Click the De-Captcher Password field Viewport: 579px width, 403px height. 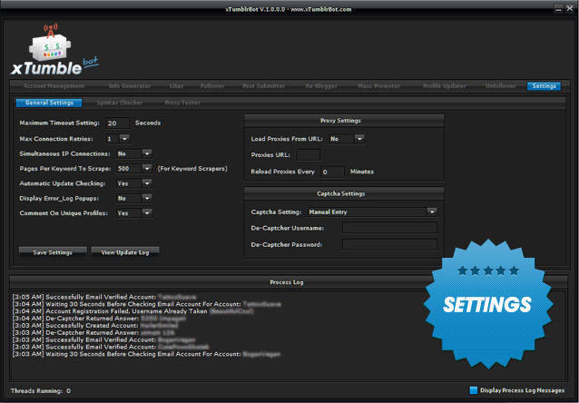(x=389, y=244)
